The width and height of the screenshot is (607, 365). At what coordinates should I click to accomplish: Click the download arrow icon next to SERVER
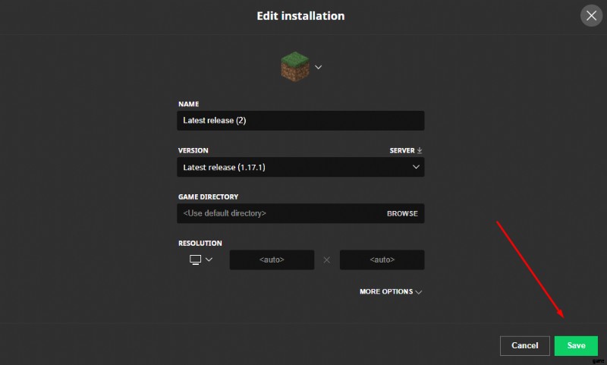[x=420, y=150]
